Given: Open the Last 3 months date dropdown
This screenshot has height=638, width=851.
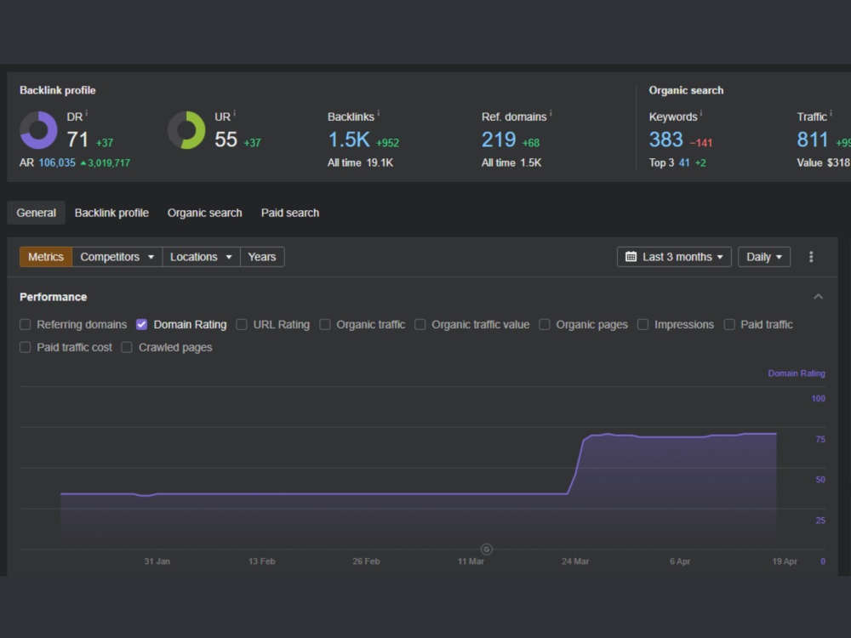Looking at the screenshot, I should (x=674, y=257).
